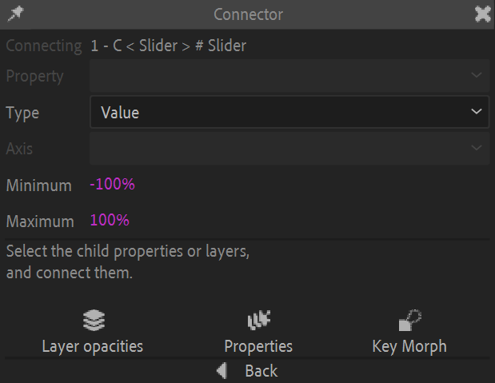Click the Maximum label
This screenshot has height=383, width=495.
click(40, 221)
